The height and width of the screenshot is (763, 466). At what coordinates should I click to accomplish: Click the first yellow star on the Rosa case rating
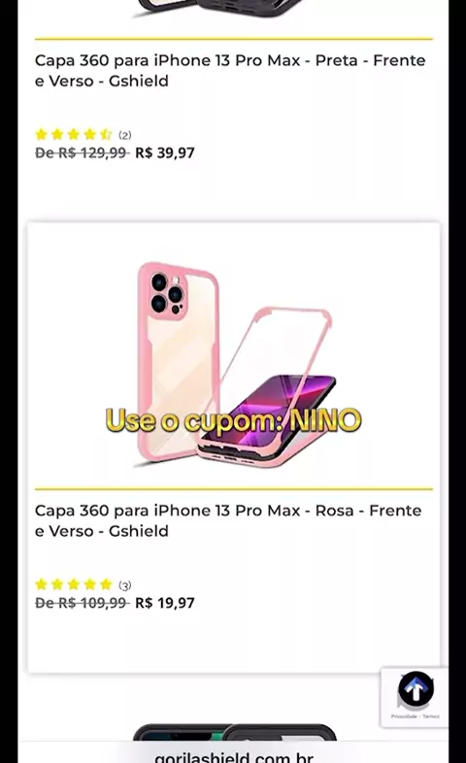pos(42,584)
